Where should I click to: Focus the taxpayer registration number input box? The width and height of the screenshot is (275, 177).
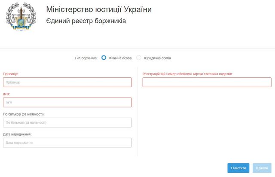[x=207, y=82]
